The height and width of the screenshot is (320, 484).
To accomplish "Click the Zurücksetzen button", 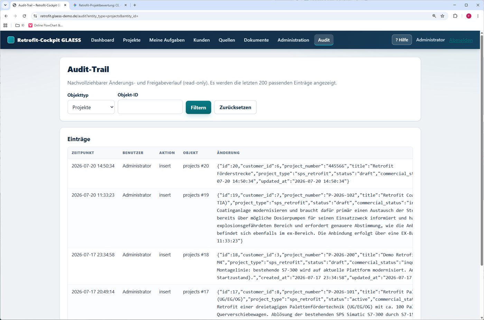I will coord(235,107).
